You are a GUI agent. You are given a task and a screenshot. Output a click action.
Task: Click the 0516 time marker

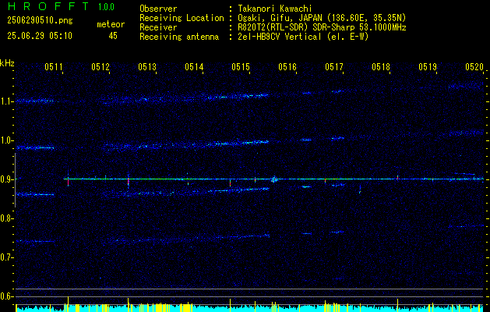click(x=287, y=66)
